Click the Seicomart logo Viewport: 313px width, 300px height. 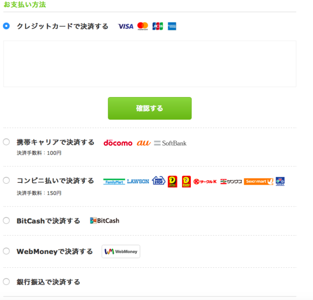(258, 182)
